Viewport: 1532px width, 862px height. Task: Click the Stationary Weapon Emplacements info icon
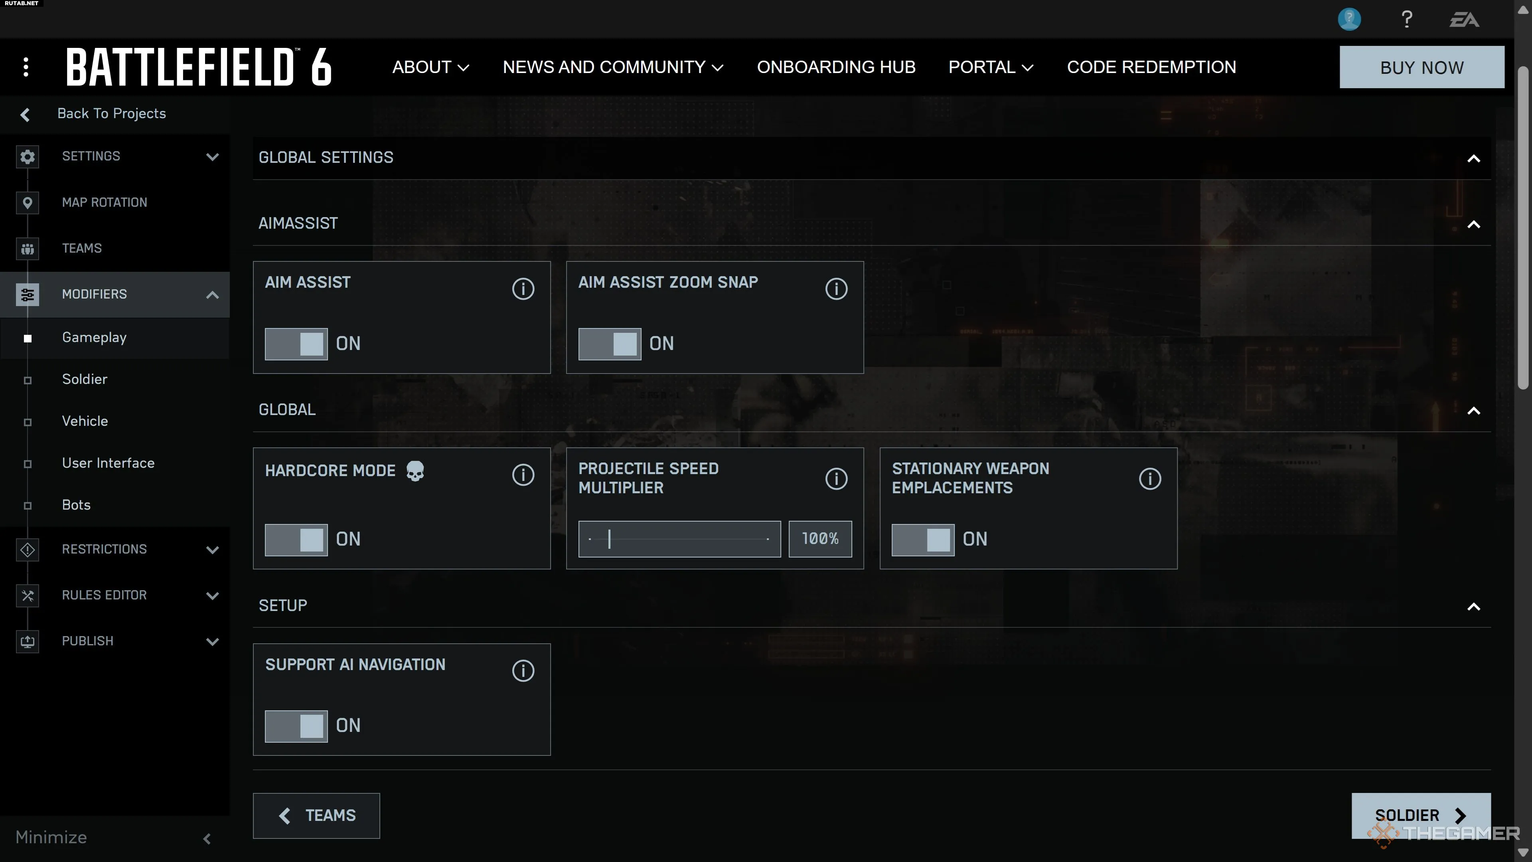(1149, 478)
